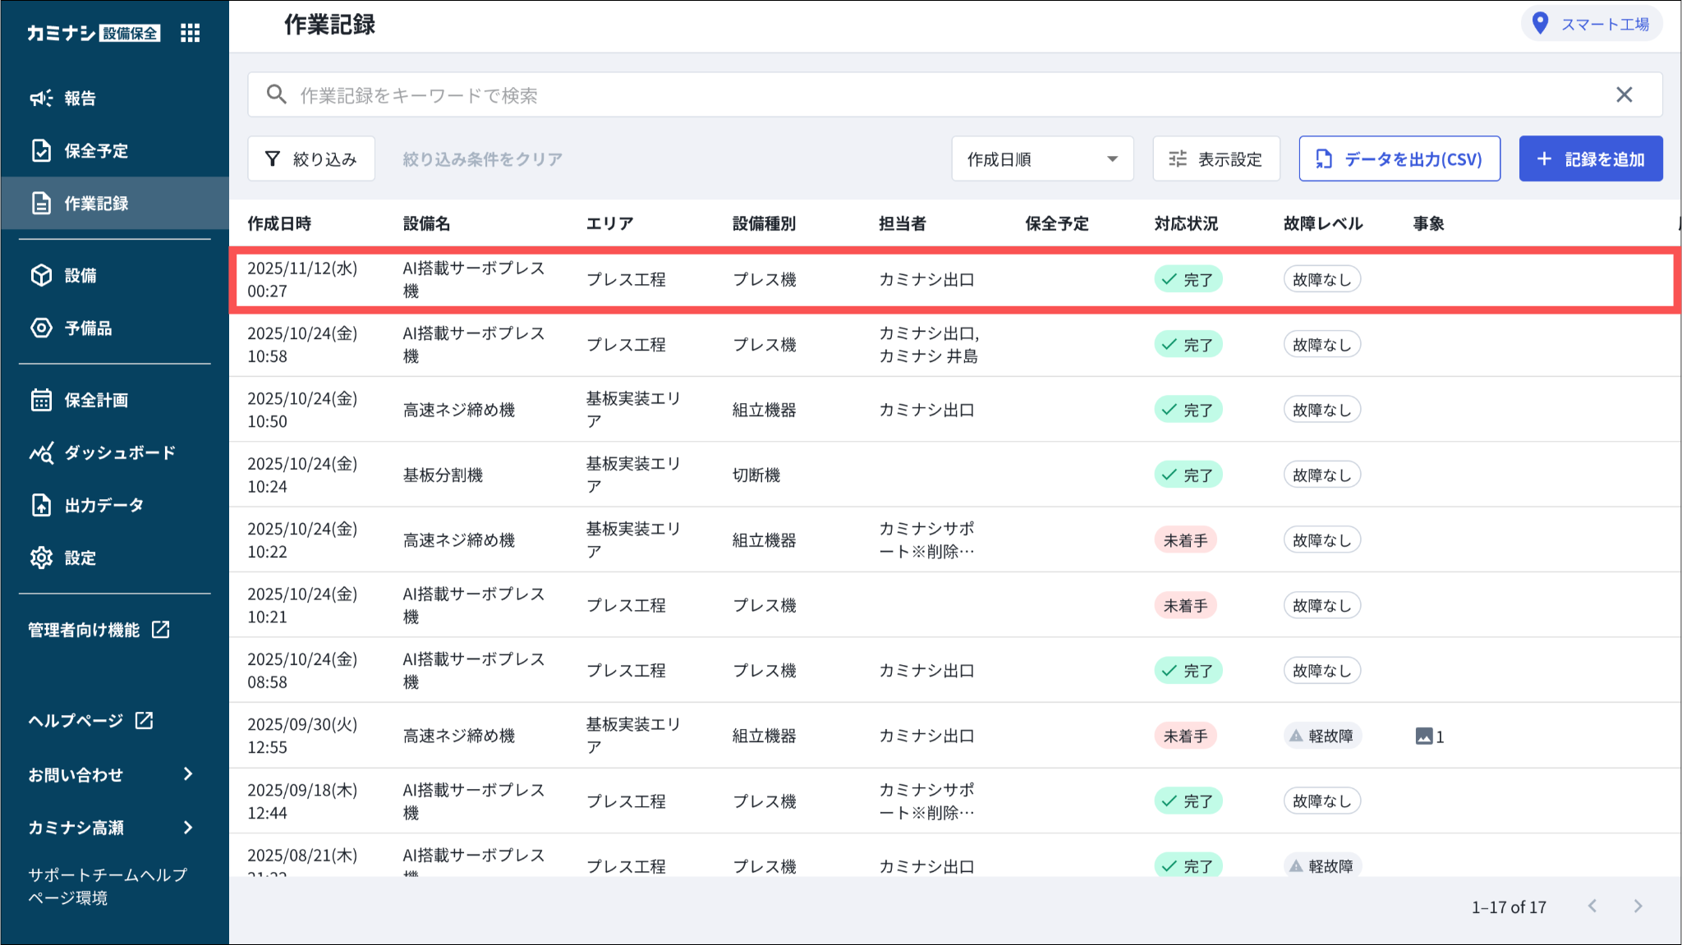
Task: Open 出力データ menu item
Action: 103,506
